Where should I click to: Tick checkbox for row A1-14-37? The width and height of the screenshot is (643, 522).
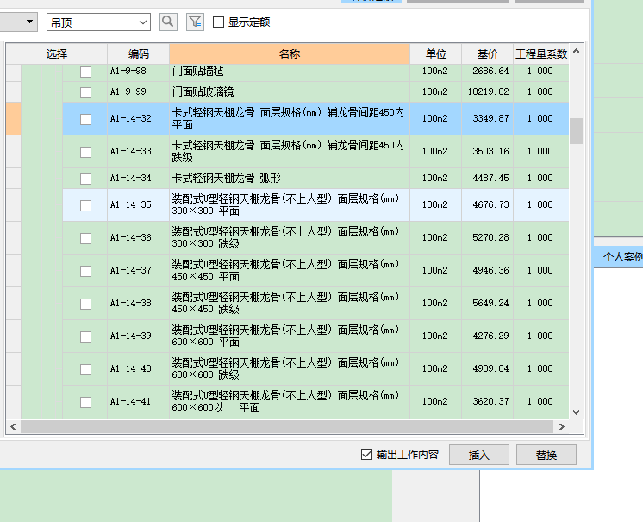85,271
